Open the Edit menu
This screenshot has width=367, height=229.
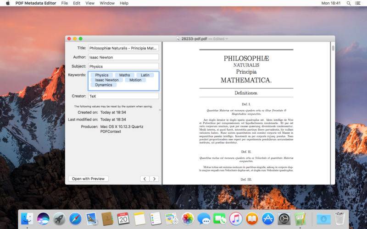tap(77, 3)
